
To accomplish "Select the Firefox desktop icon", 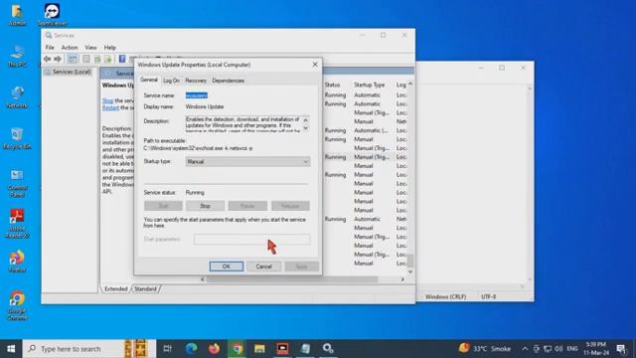I will click(17, 262).
